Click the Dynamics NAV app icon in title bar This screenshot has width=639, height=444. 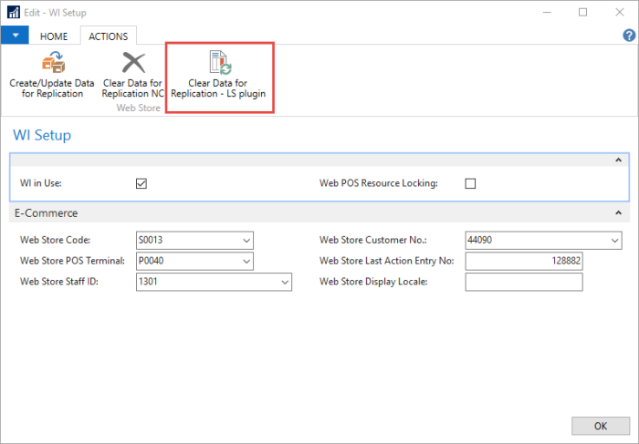coord(12,12)
